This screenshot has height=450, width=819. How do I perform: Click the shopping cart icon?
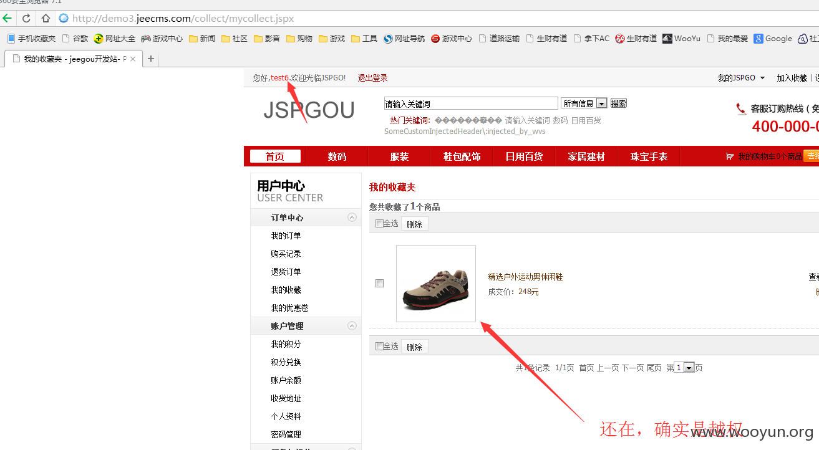pyautogui.click(x=729, y=156)
